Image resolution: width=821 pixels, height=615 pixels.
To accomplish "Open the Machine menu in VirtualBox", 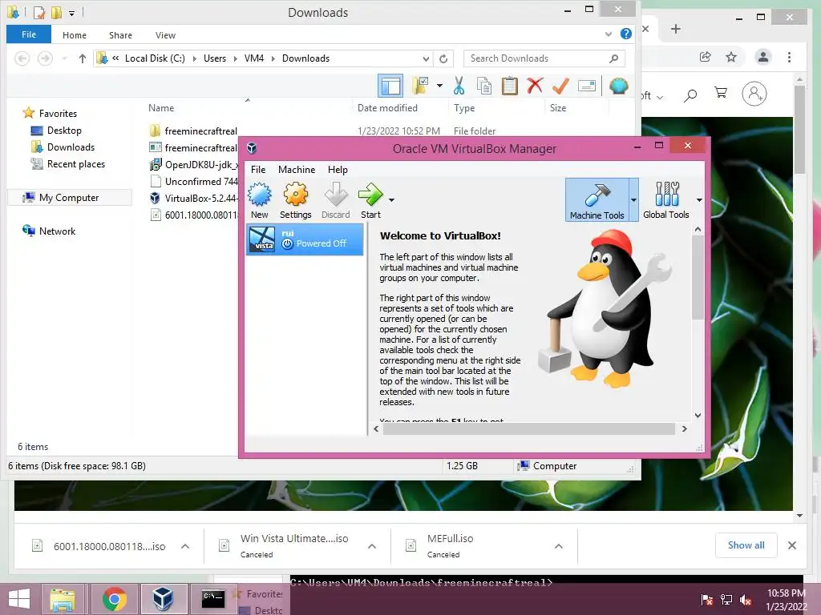I will [297, 170].
